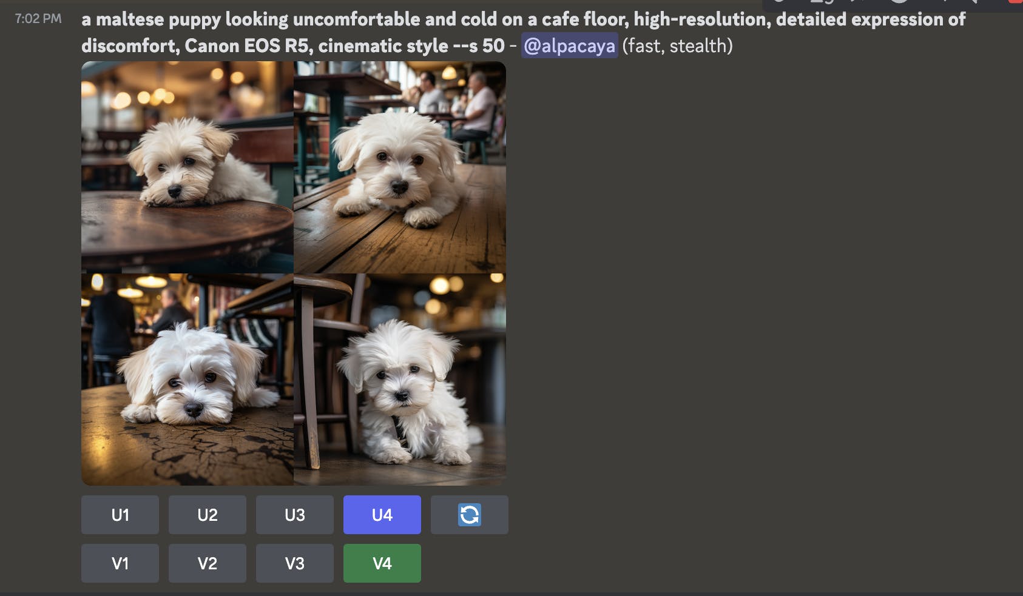Click the '(fast, stealth)' mode label

(x=678, y=45)
